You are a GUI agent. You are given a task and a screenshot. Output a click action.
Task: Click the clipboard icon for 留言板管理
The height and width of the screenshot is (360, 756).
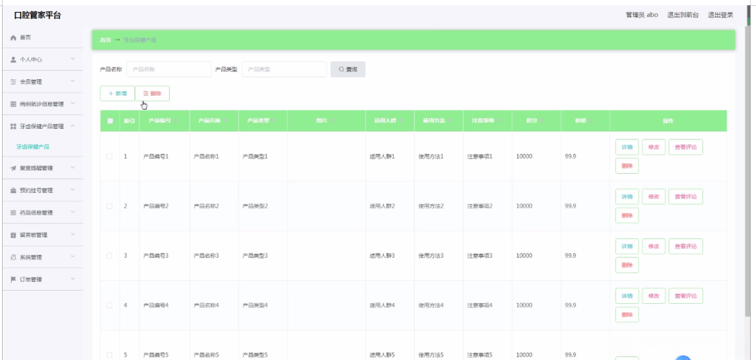pos(13,235)
